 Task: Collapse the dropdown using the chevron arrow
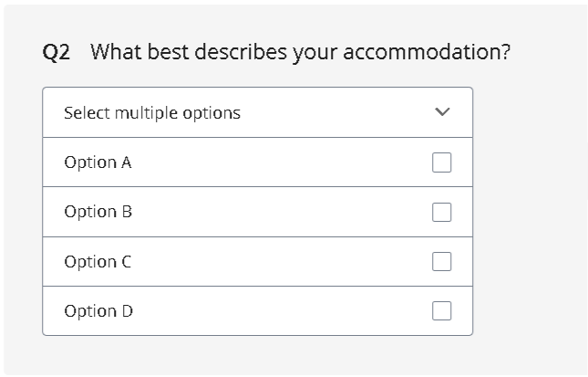pos(442,112)
